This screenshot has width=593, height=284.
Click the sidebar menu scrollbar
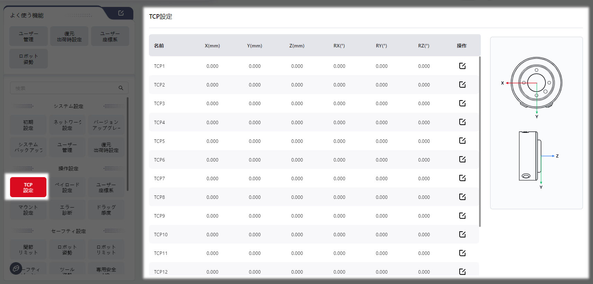(127, 144)
